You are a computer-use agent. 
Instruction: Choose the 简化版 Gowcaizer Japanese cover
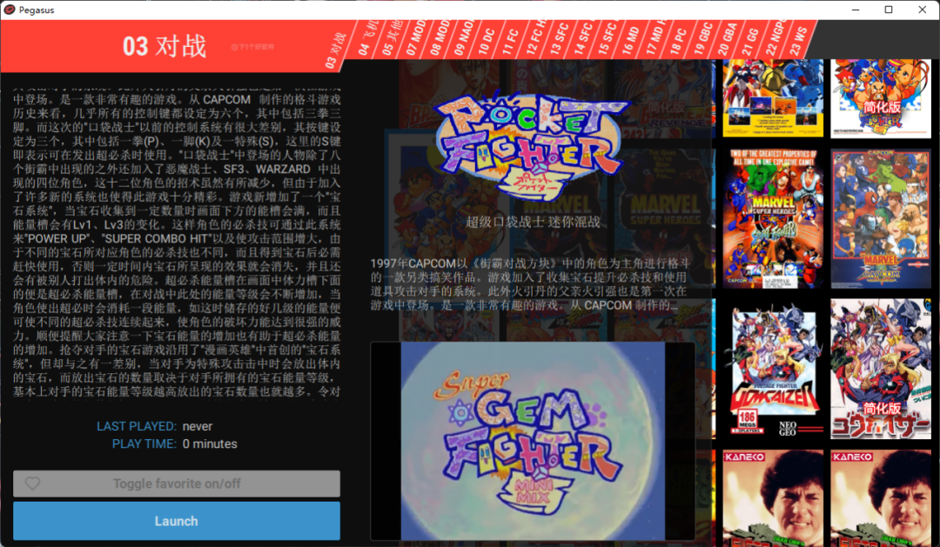point(881,369)
